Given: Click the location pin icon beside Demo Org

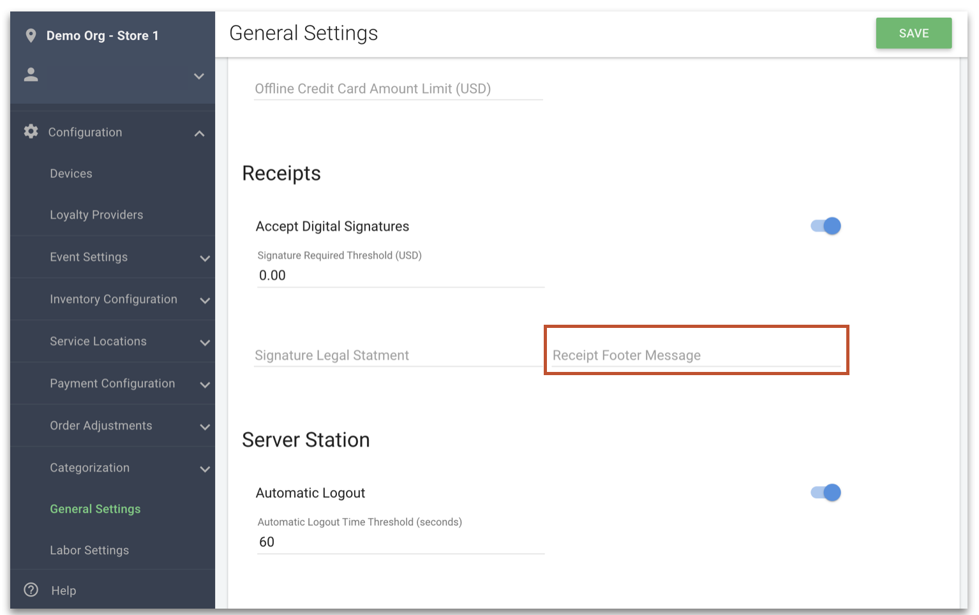Looking at the screenshot, I should [x=31, y=36].
